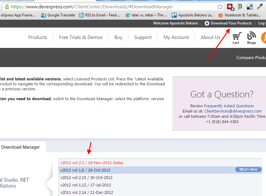This screenshot has width=266, height=196.
Task: Click the eyedropper color picker extension icon
Action: 259,6
